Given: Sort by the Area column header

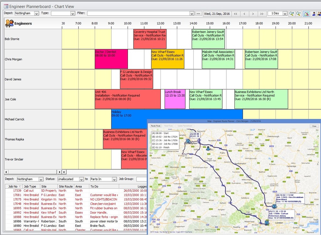Looking at the screenshot, I should 82,186.
